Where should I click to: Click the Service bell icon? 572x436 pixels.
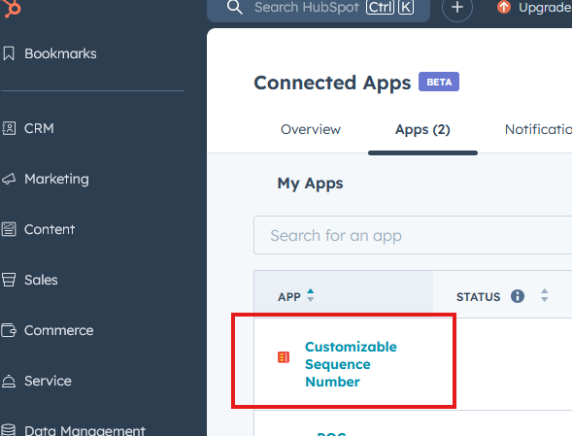9,382
